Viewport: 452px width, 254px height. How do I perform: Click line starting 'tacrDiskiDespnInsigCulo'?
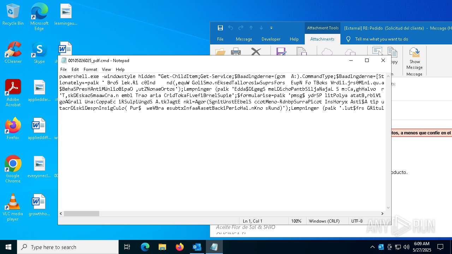[222, 108]
